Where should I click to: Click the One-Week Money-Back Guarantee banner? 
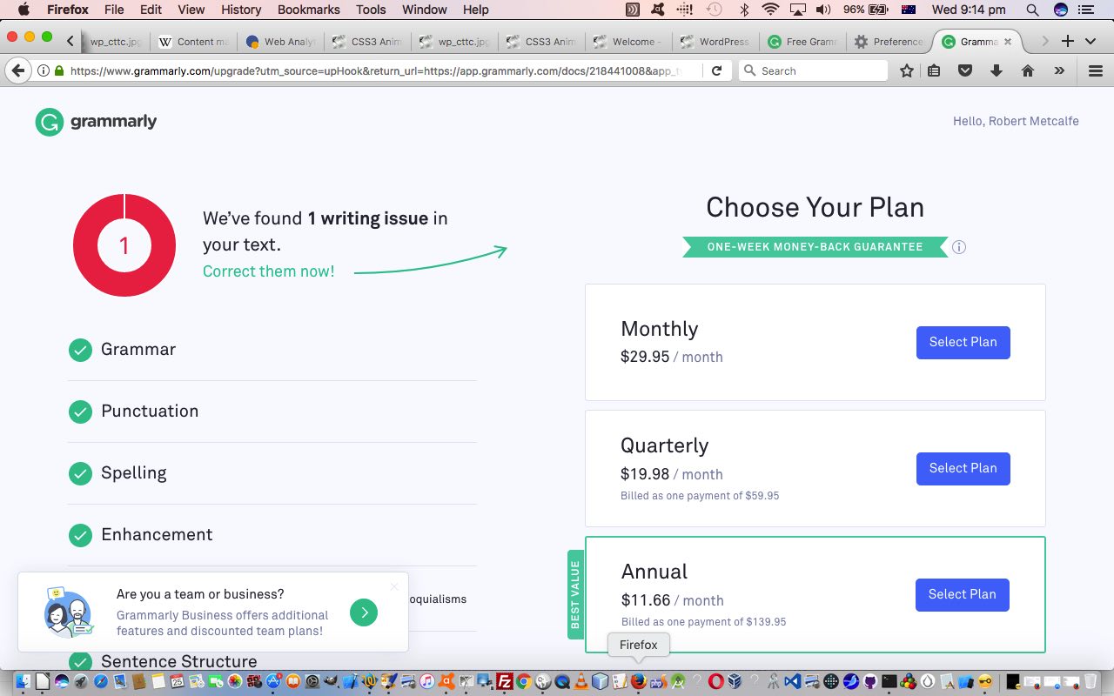click(815, 247)
